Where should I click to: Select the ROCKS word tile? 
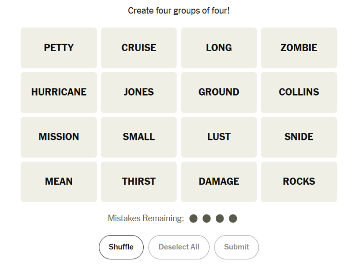tap(299, 182)
